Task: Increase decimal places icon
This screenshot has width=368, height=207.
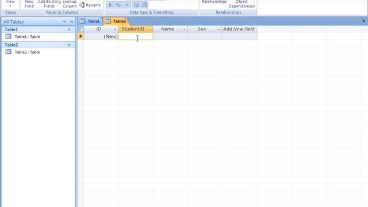Action: click(x=136, y=5)
